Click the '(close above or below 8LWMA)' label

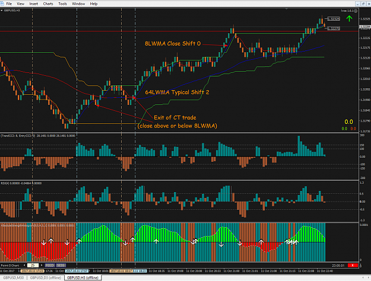click(177, 126)
